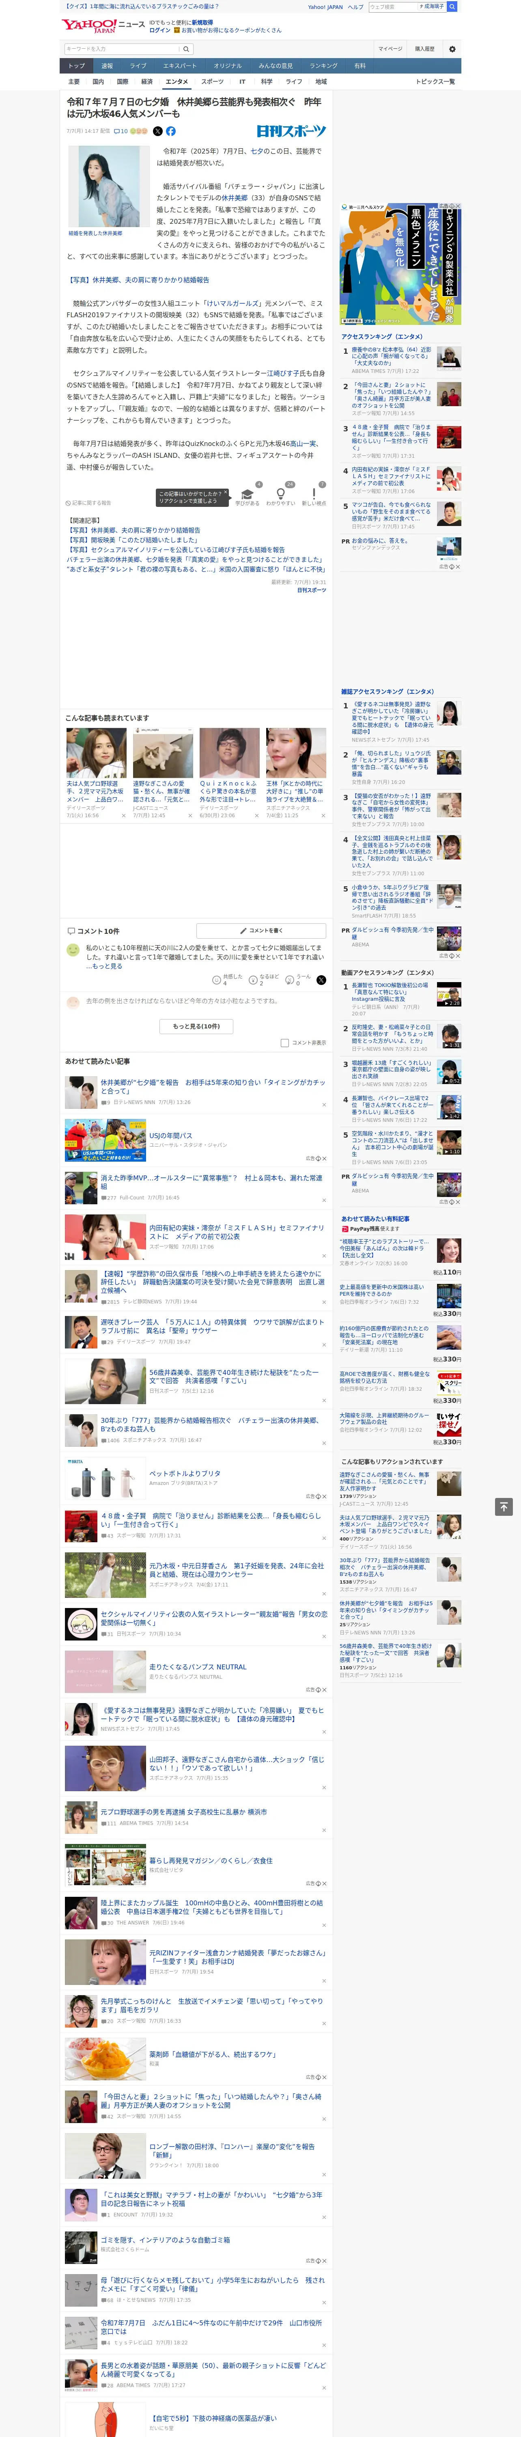This screenshot has width=521, height=2437.
Task: Open the みんなの意見 navigation tab
Action: click(275, 66)
